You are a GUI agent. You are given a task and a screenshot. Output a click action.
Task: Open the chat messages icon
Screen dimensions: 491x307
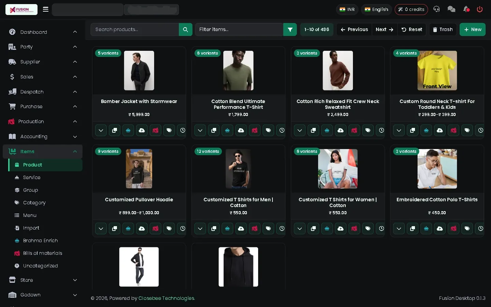point(451,9)
